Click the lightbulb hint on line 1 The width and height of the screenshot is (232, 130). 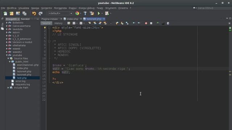pyautogui.click(x=45, y=28)
